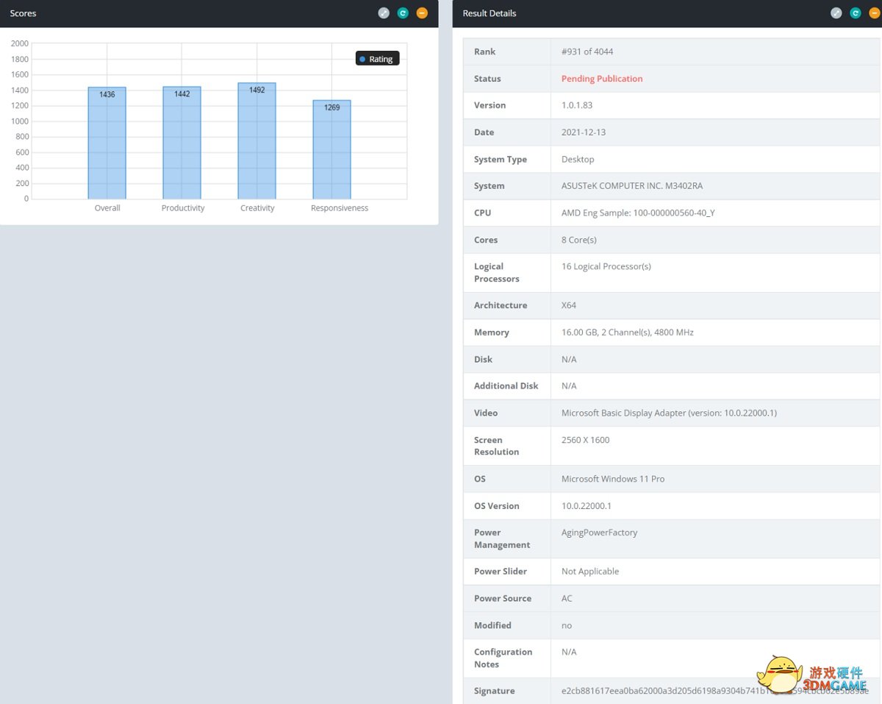Click the Memory row label

click(x=492, y=333)
